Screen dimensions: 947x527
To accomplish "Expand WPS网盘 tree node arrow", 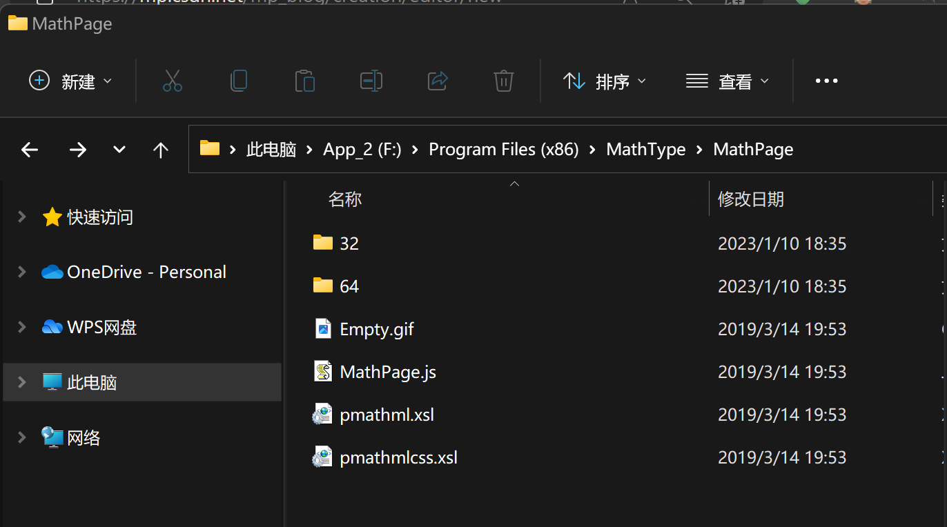I will pyautogui.click(x=22, y=327).
